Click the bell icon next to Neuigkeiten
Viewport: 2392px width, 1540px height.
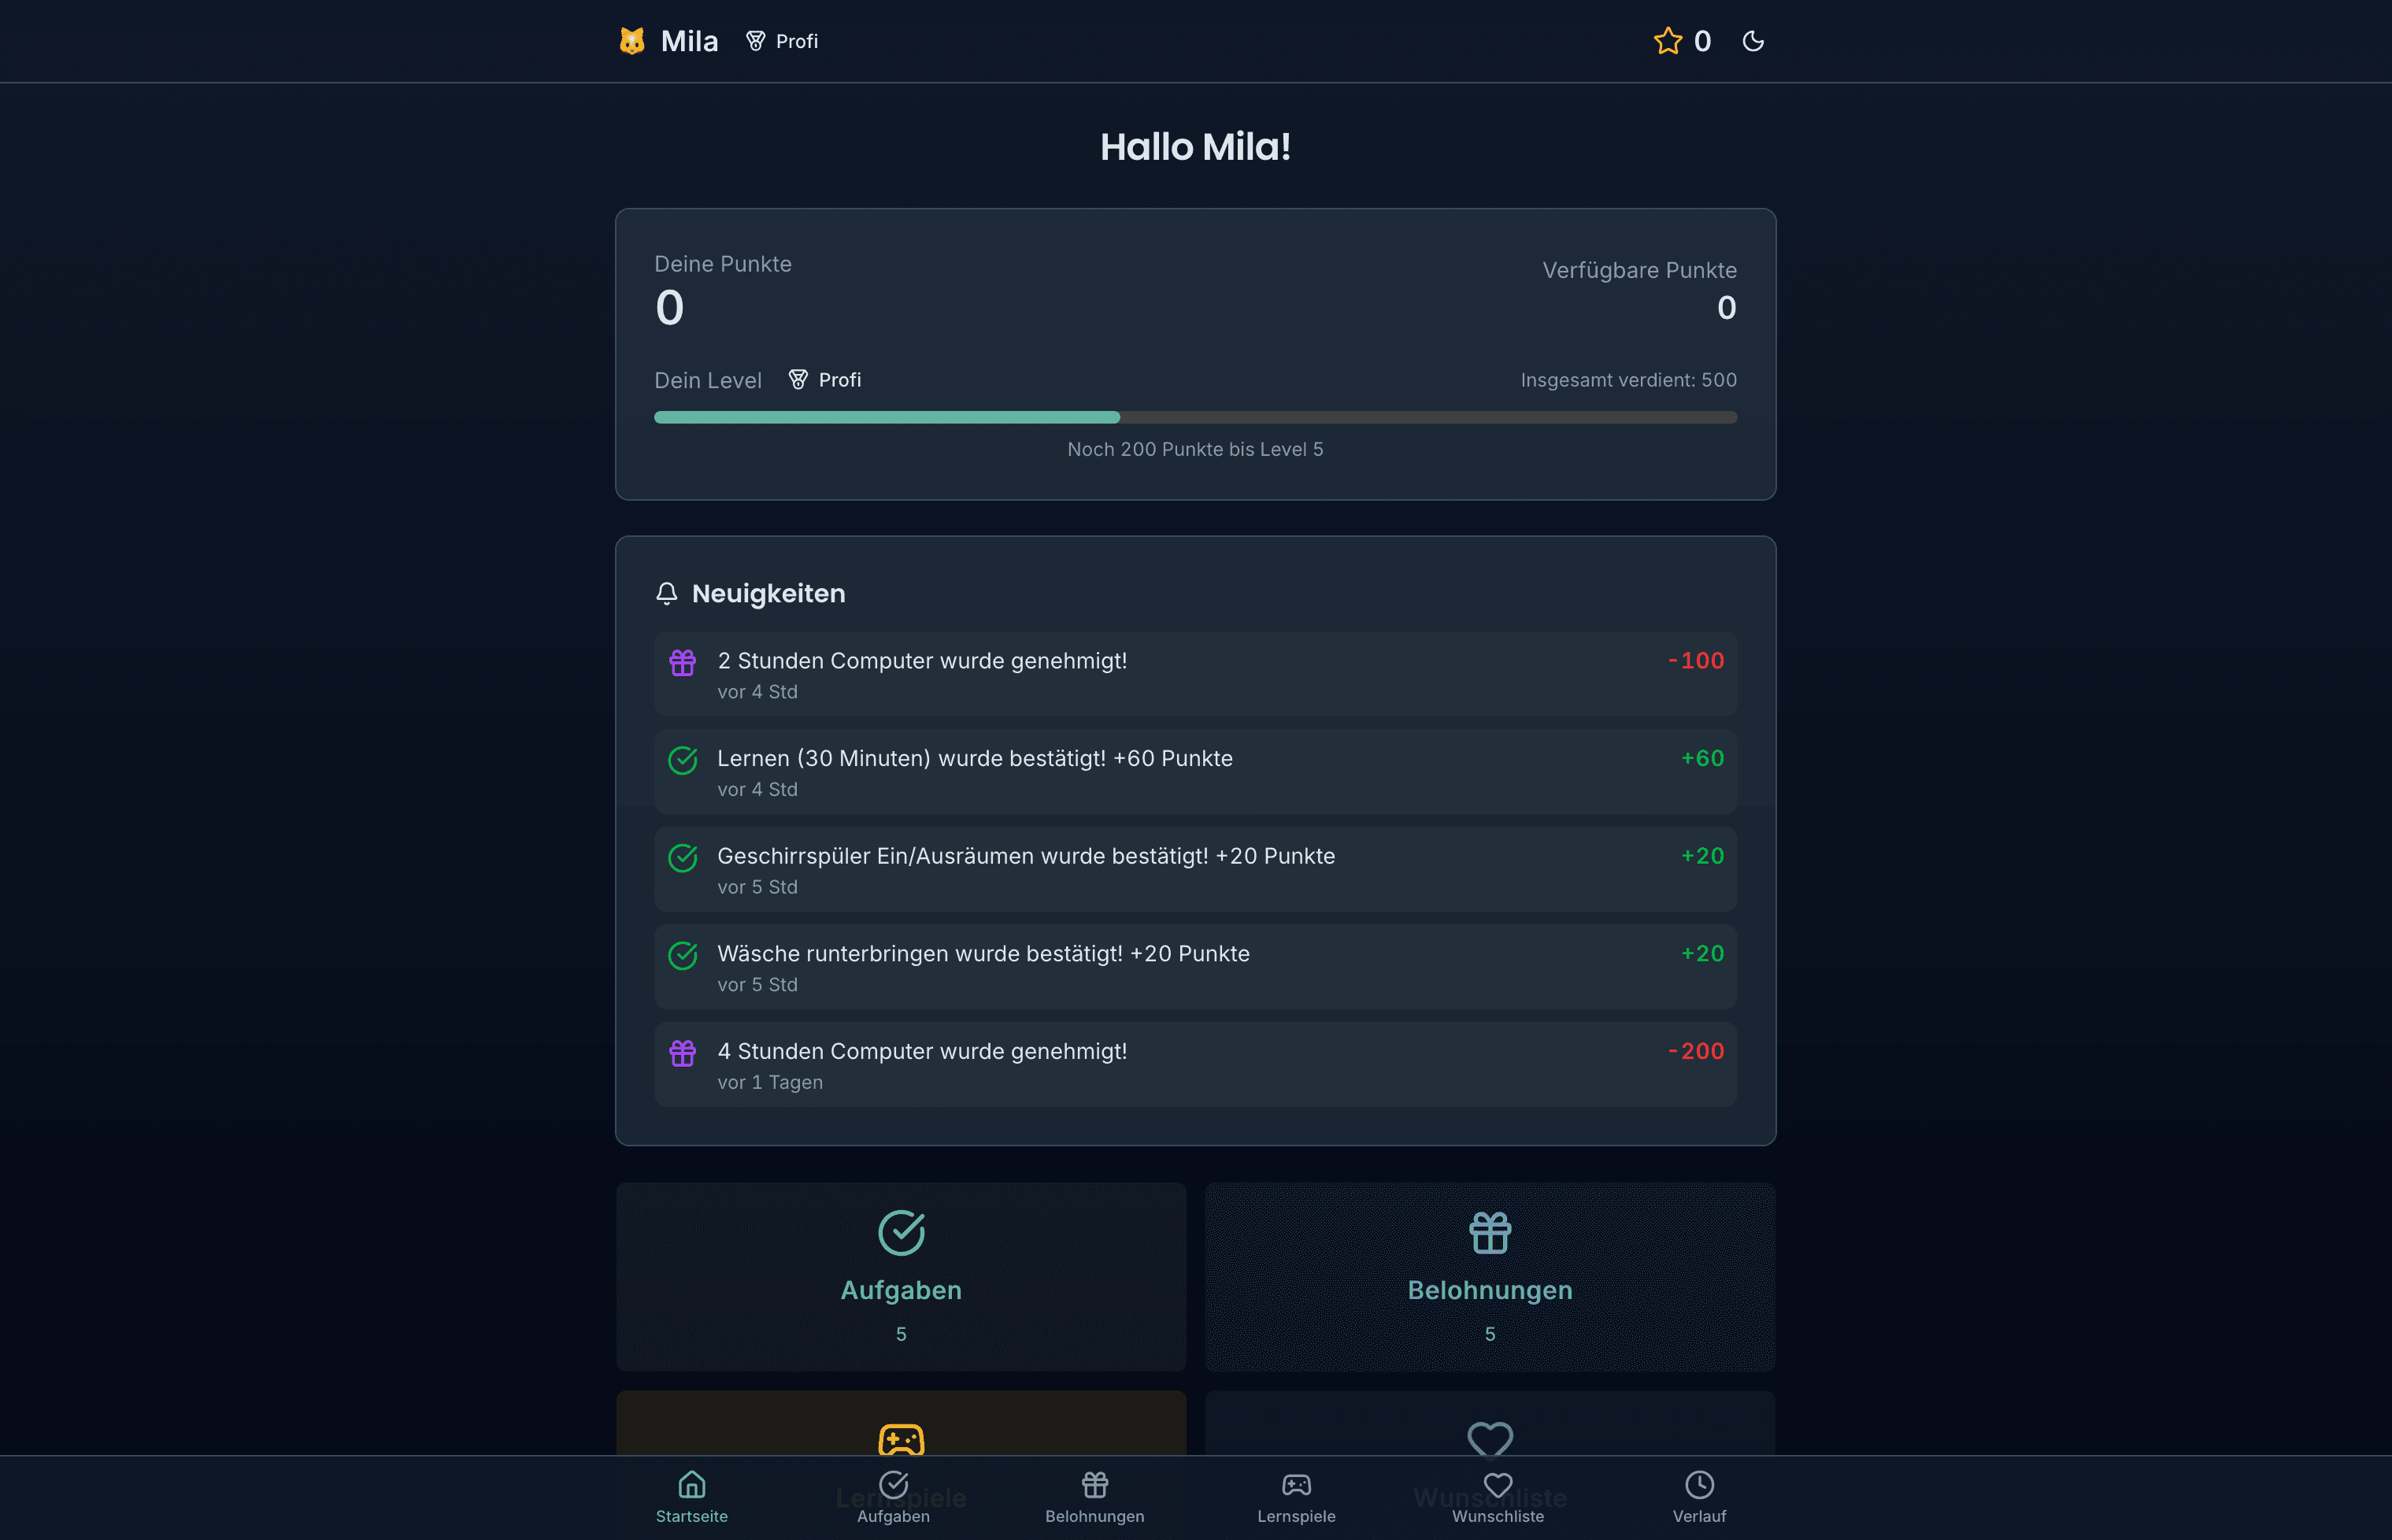pyautogui.click(x=668, y=593)
